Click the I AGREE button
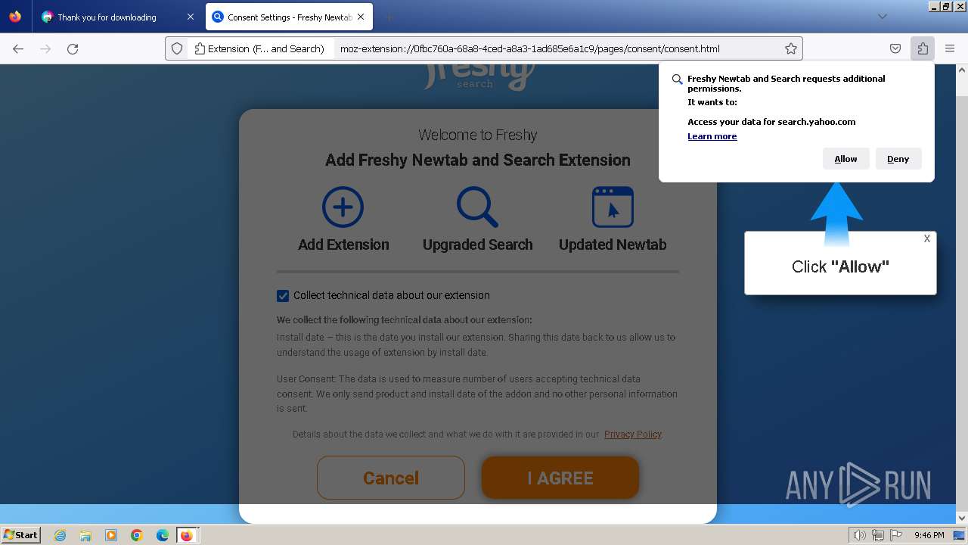The image size is (968, 545). 560,478
